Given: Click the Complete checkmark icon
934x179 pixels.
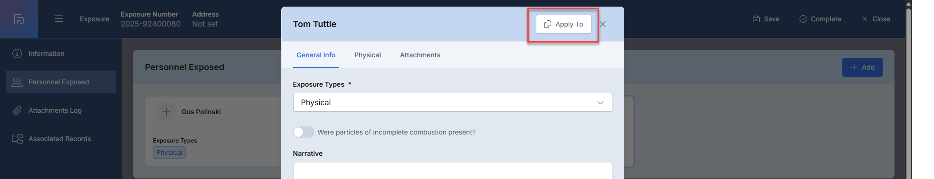Looking at the screenshot, I should tap(803, 19).
